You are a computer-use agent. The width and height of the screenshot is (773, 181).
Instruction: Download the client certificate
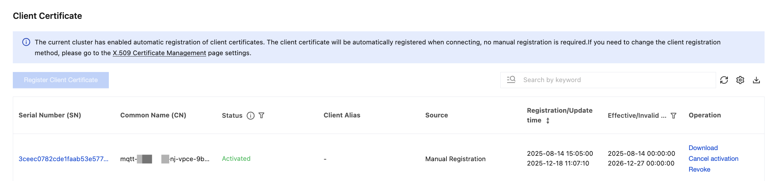tap(703, 148)
